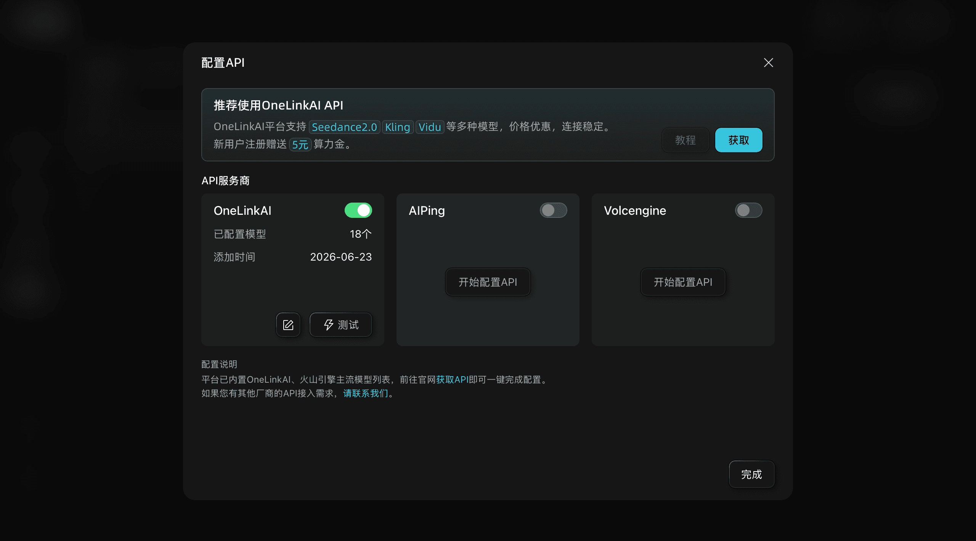The width and height of the screenshot is (976, 541).
Task: Click the 已配置模型 label
Action: pos(240,234)
